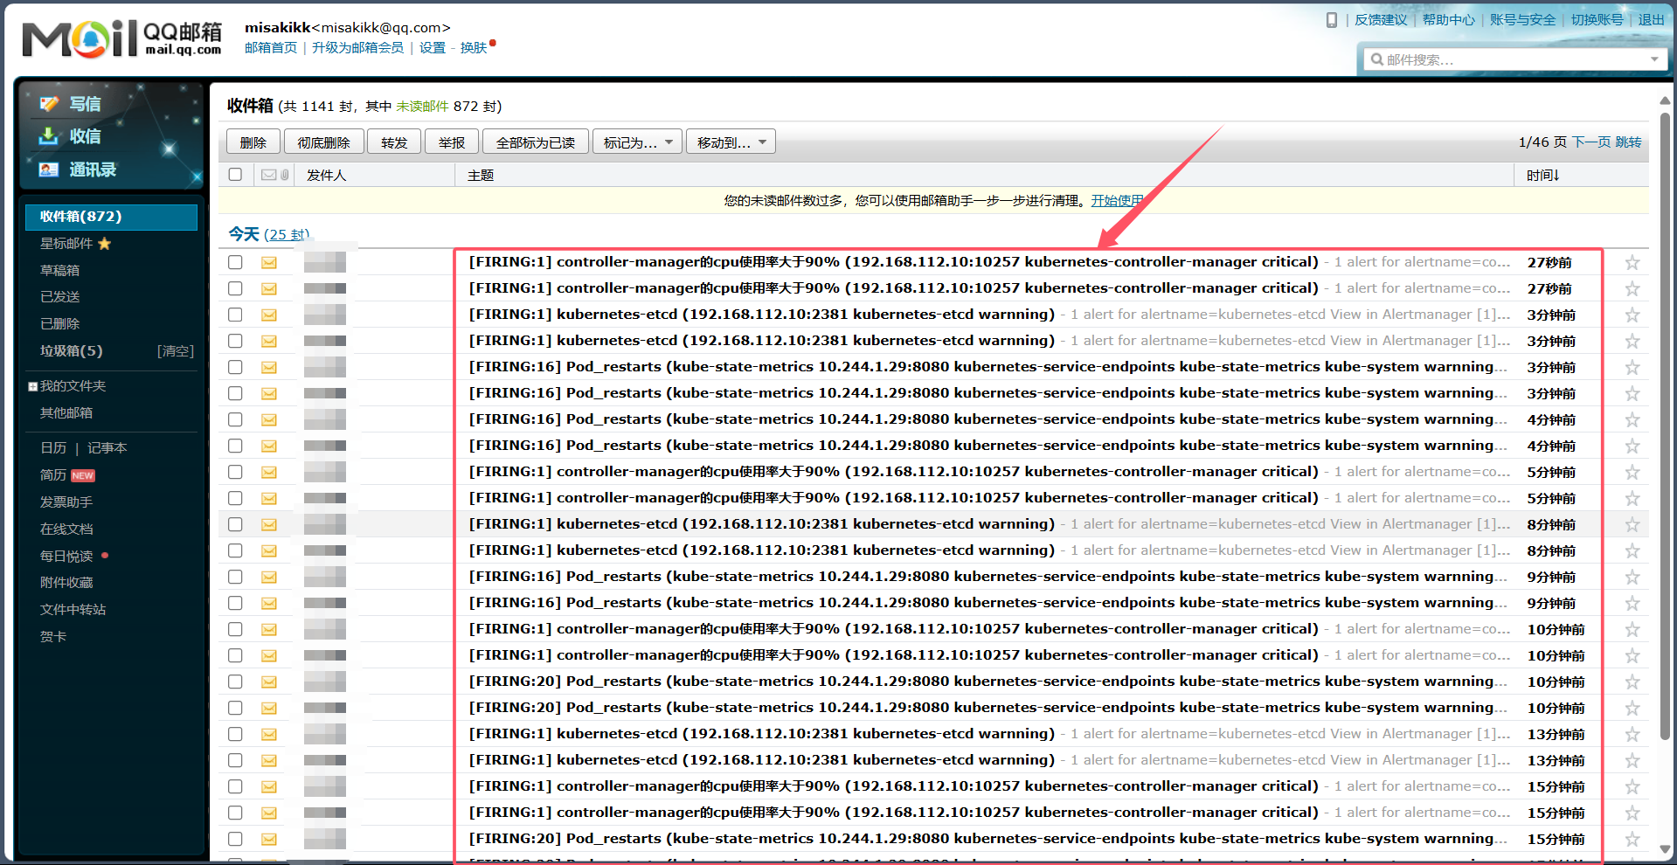Click the 转发 button
Image resolution: width=1677 pixels, height=865 pixels.
click(394, 142)
